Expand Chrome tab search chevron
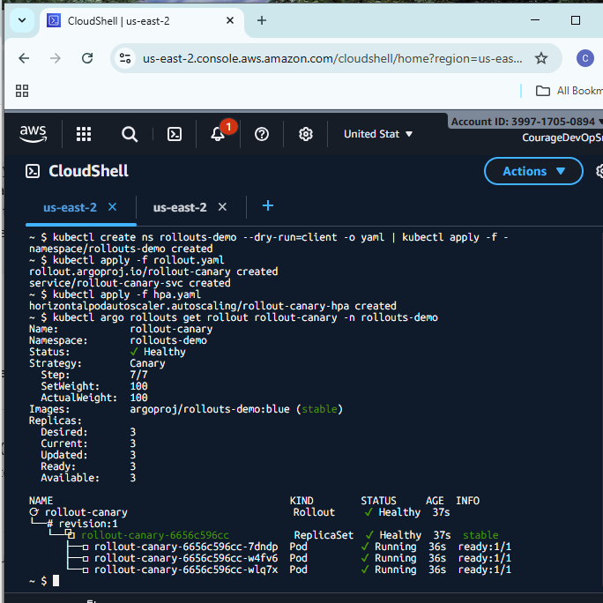The image size is (603, 603). coord(21,19)
